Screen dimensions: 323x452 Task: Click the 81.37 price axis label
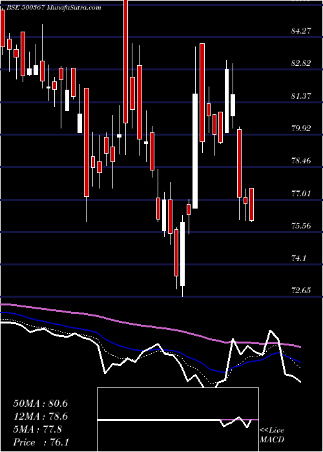click(302, 96)
